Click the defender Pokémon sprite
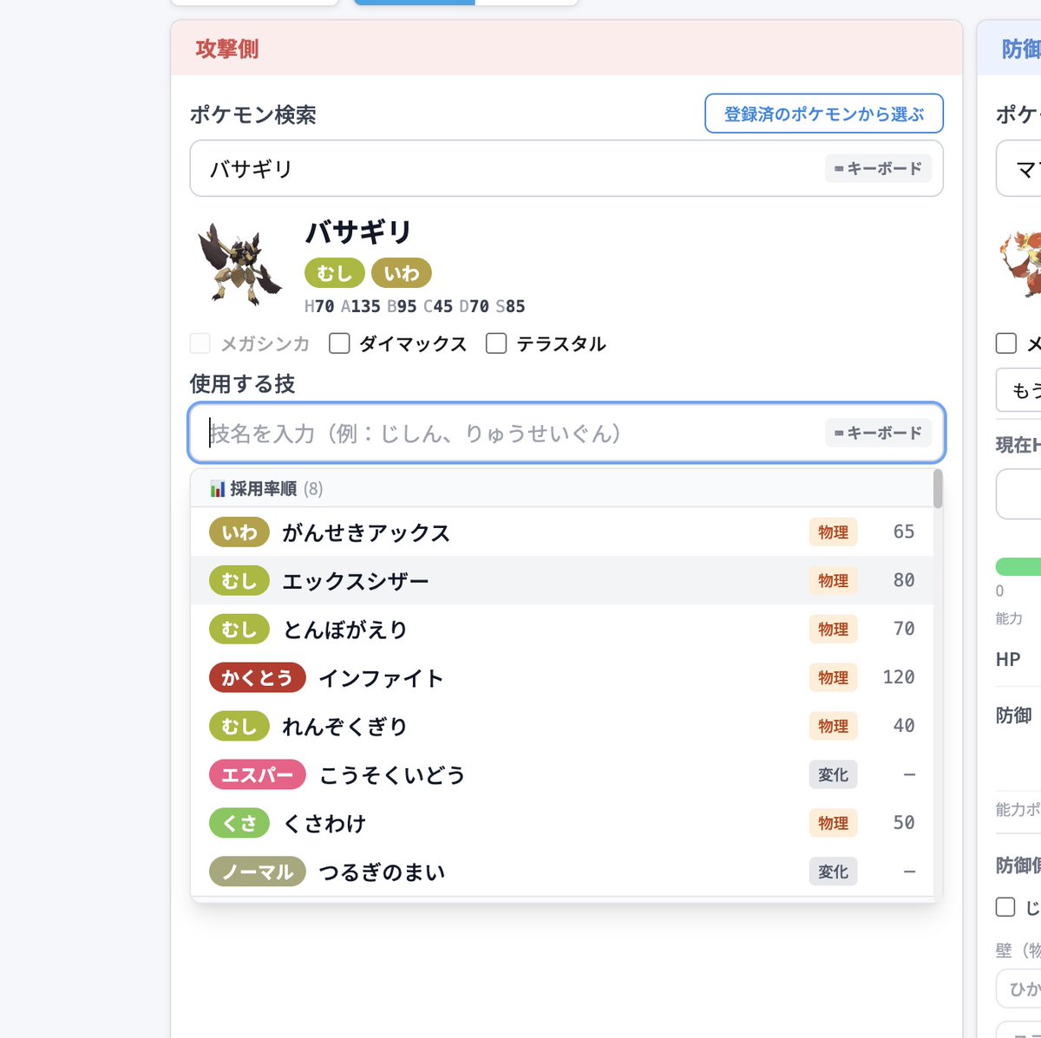 tap(1021, 264)
